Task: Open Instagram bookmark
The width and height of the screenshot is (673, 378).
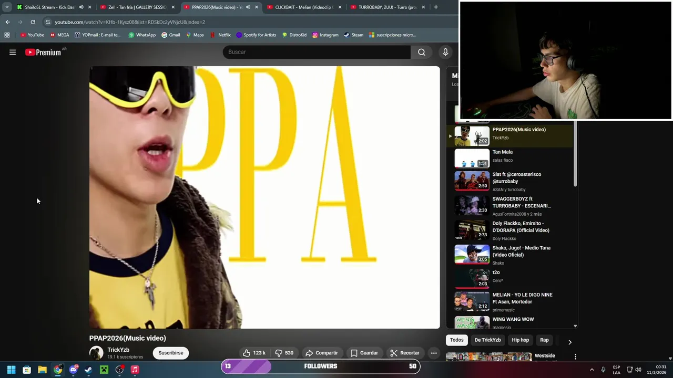Action: click(325, 35)
